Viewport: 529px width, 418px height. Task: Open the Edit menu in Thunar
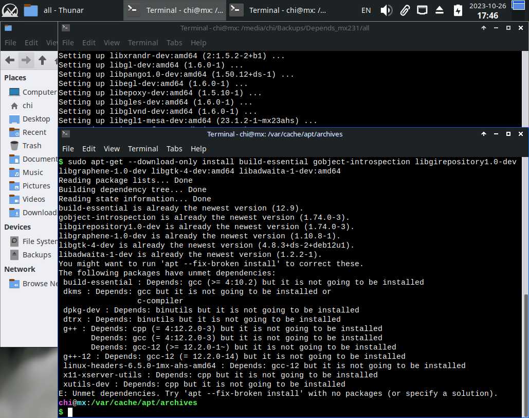pos(31,43)
